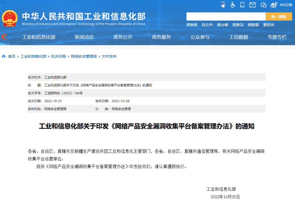Open the 要投诉 quick link

[x=269, y=25]
